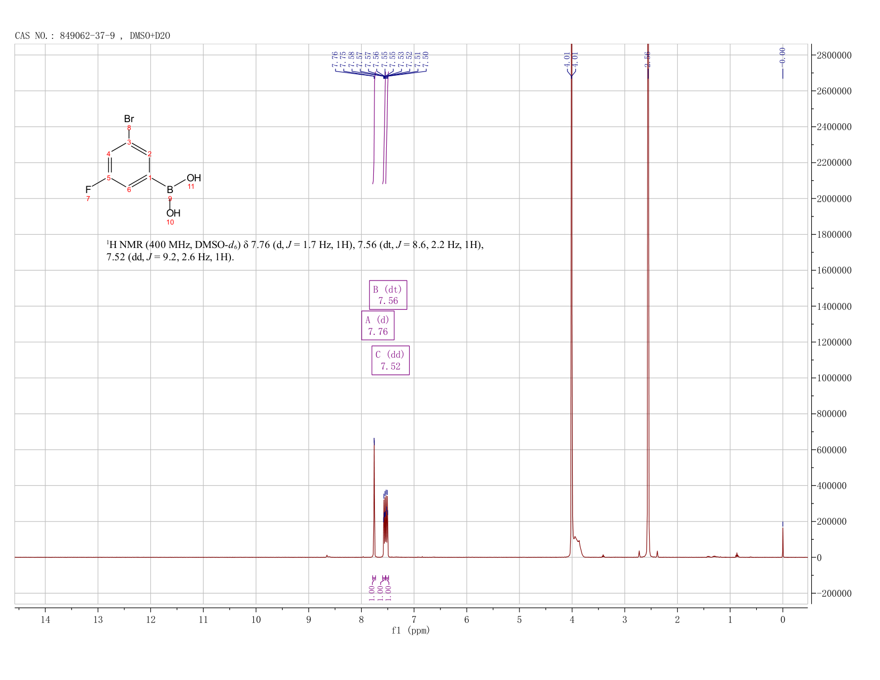Click y-axis value 1000000
Viewport: 880px width, 680px height.
click(833, 378)
